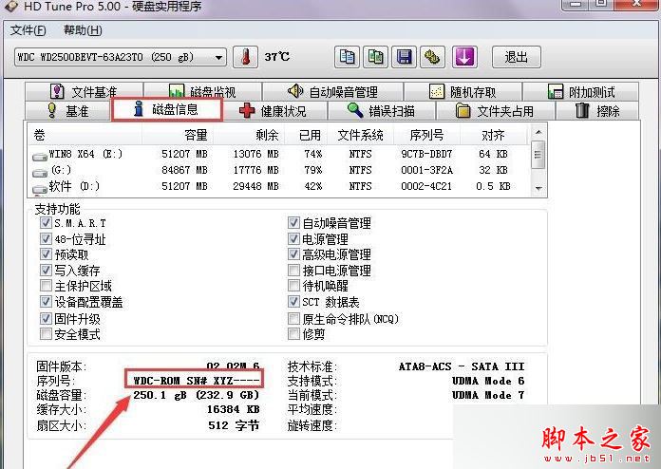Switch to the 擦除 tab
661x469 pixels.
[x=597, y=111]
